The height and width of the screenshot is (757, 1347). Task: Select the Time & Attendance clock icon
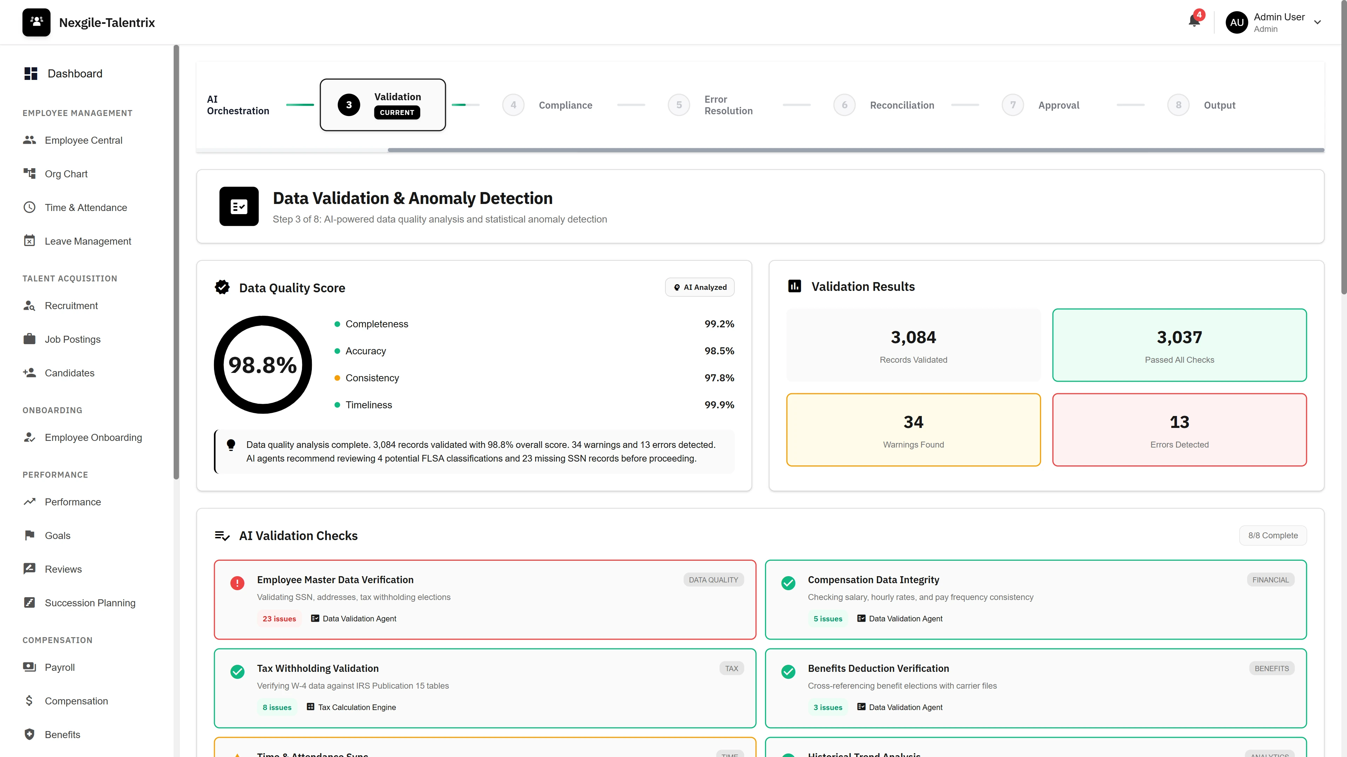(x=30, y=207)
